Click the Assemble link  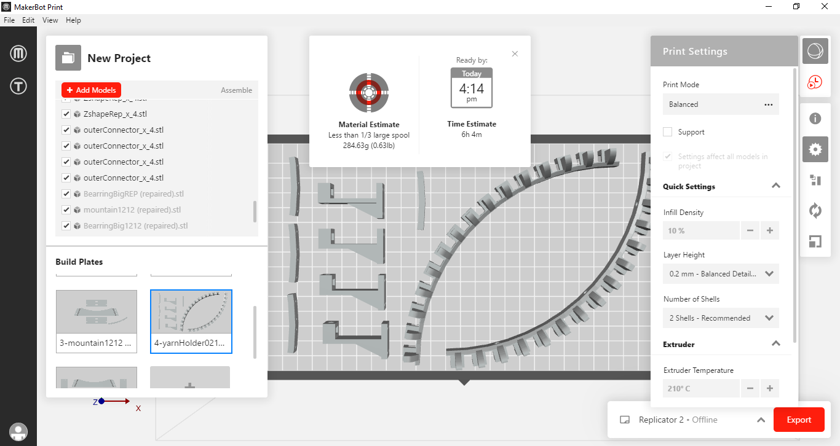[x=236, y=90]
